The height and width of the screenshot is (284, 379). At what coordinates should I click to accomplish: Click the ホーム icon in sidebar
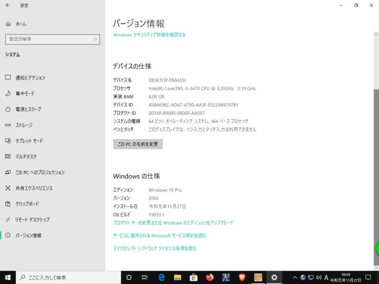[8, 24]
